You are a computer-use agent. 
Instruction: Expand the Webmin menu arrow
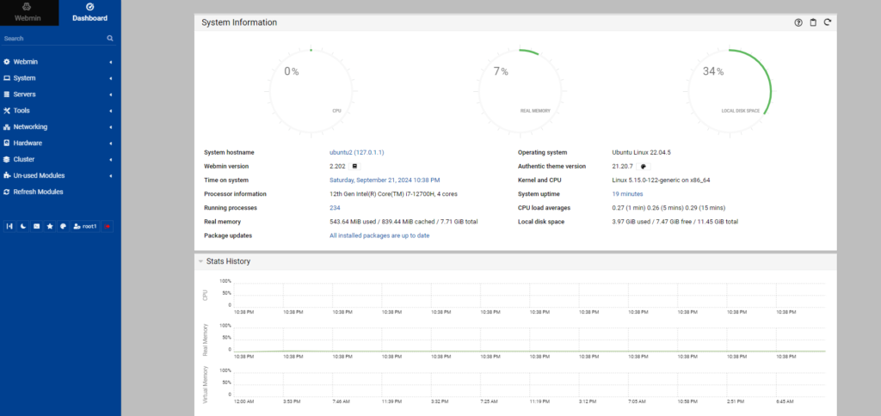pos(111,62)
